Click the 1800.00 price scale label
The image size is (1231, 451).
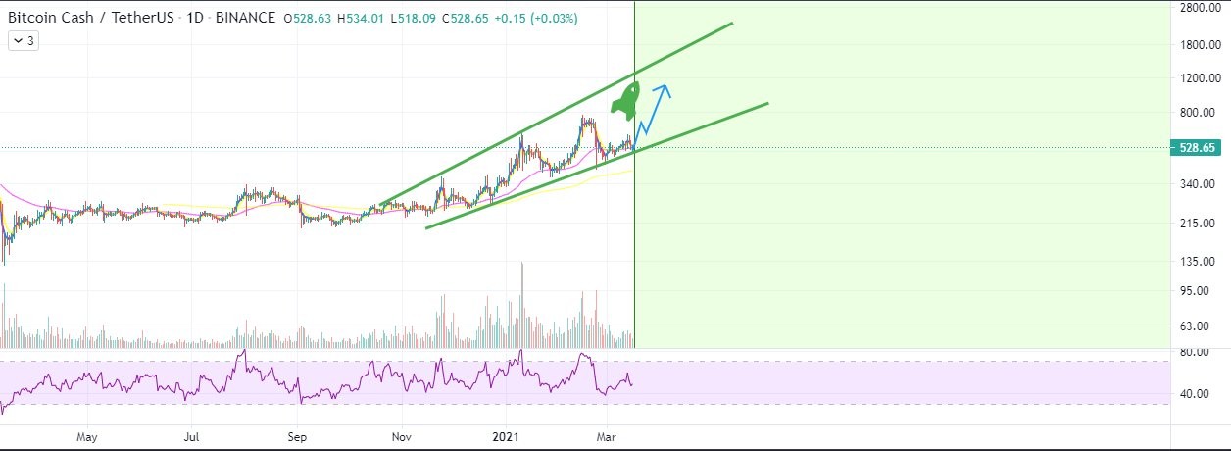(1199, 44)
